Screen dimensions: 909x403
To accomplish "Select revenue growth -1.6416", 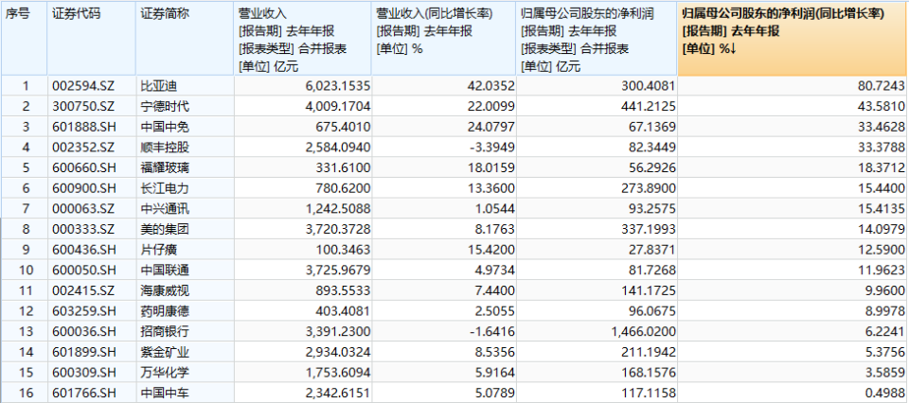I will point(492,331).
